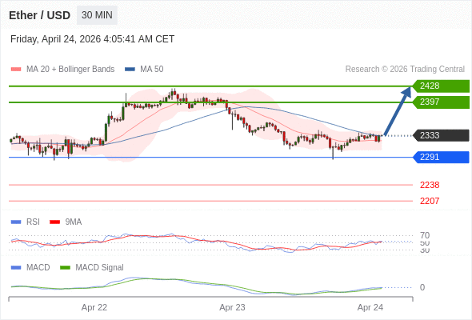
Task: Click the MACD legend label
Action: coord(38,268)
